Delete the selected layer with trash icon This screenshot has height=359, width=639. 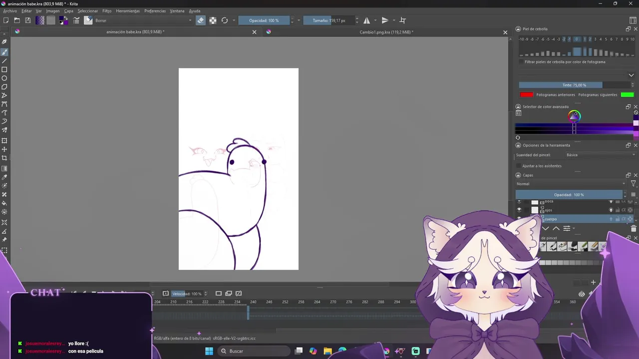pyautogui.click(x=634, y=228)
